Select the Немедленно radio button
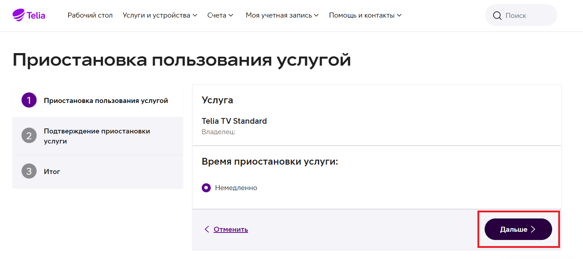The height and width of the screenshot is (259, 583). pyautogui.click(x=206, y=188)
